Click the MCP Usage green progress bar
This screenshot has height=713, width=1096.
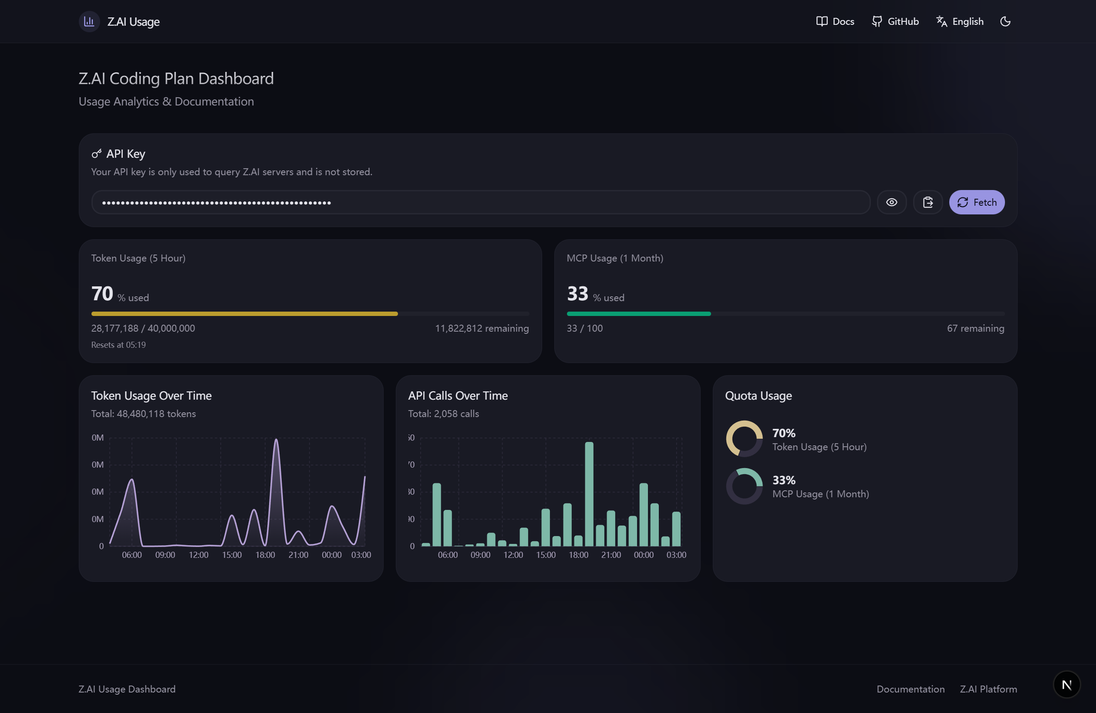pos(639,314)
